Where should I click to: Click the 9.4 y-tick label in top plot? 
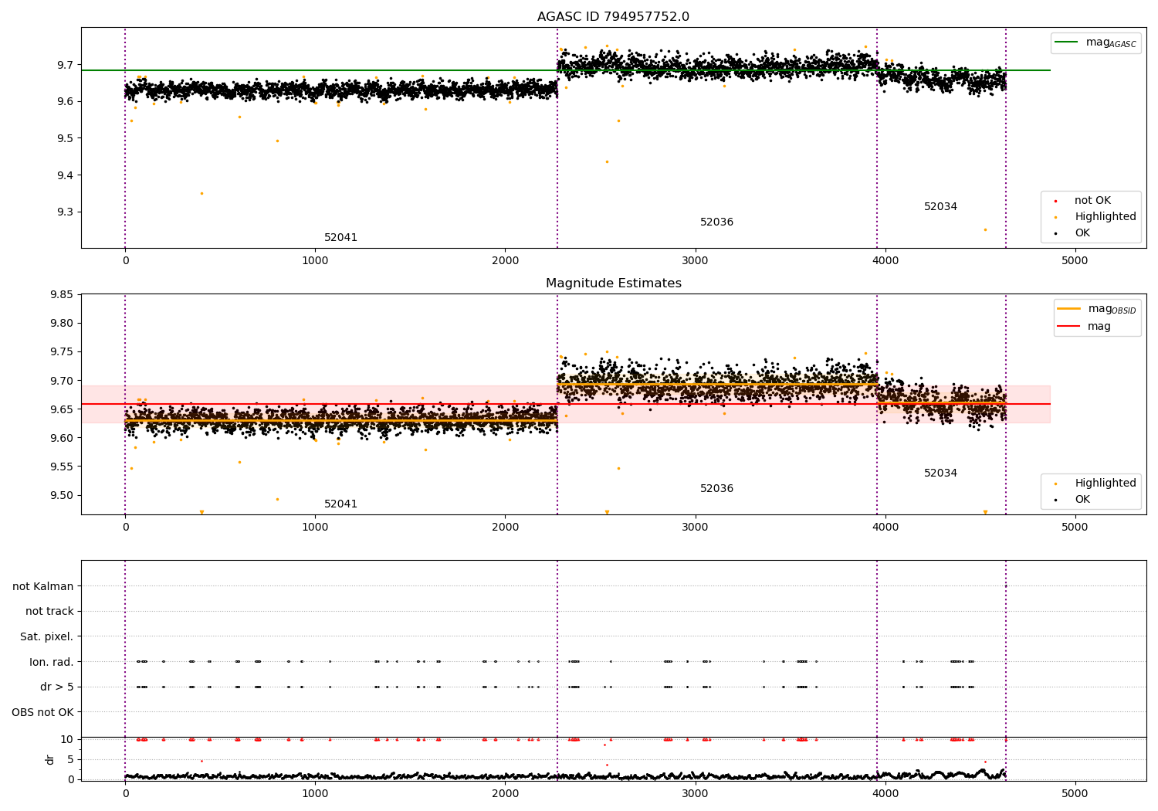click(65, 175)
